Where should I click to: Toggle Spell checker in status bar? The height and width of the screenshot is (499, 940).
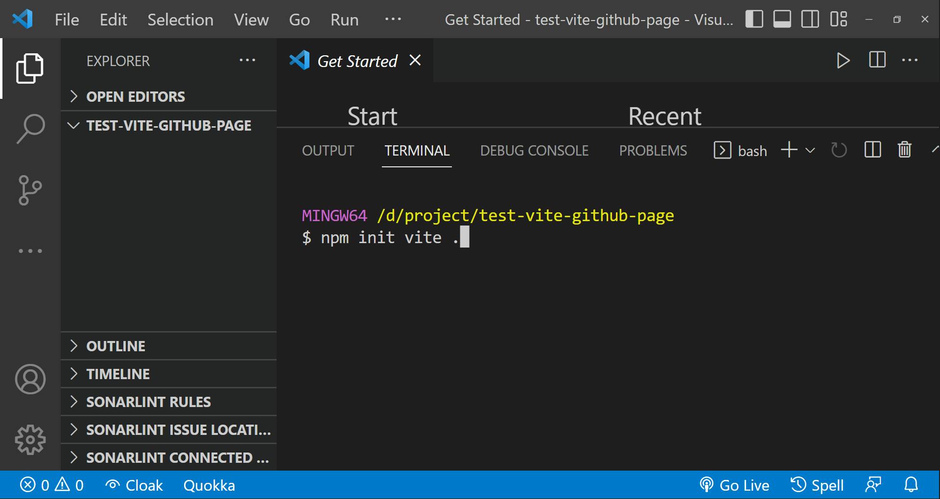tap(817, 485)
